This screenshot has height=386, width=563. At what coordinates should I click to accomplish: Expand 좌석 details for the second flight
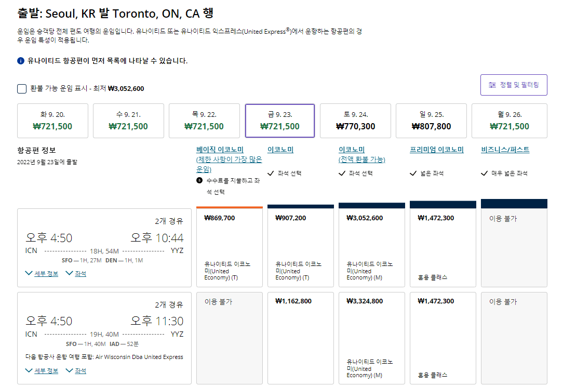79,370
